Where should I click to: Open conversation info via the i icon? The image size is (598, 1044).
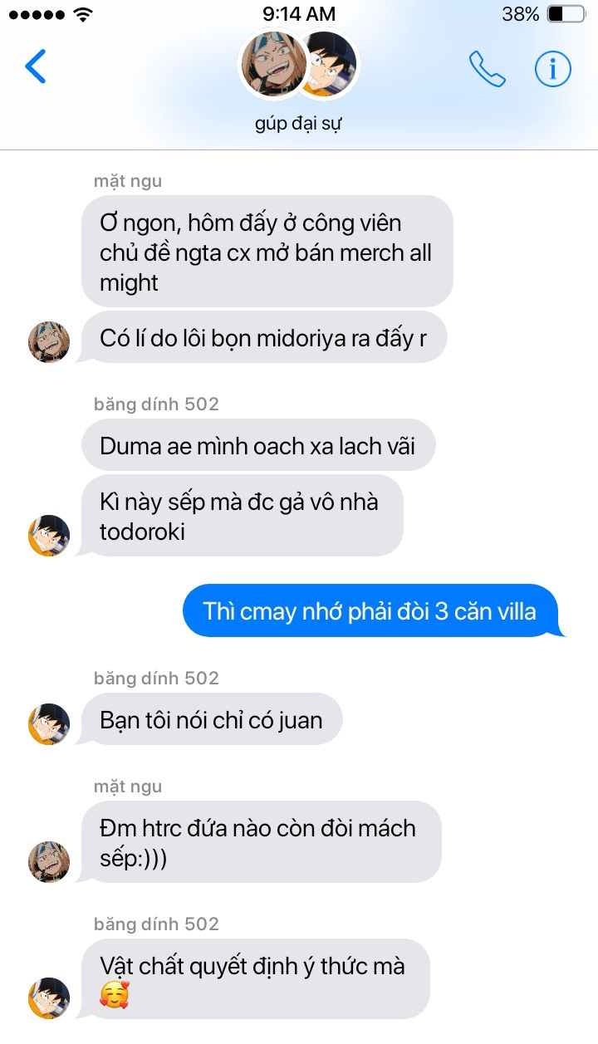553,69
